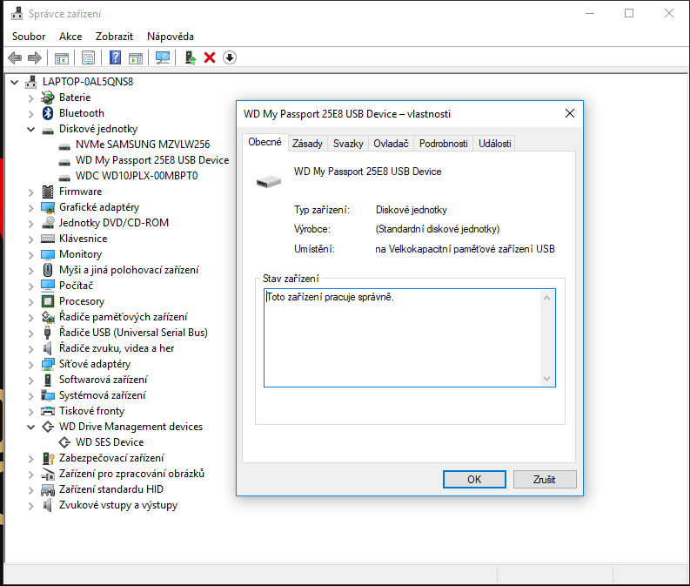Image resolution: width=690 pixels, height=586 pixels.
Task: Select Softwarová zařízení tree item
Action: [x=104, y=380]
